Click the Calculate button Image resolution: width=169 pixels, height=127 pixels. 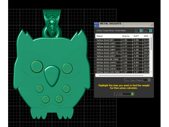(124, 94)
